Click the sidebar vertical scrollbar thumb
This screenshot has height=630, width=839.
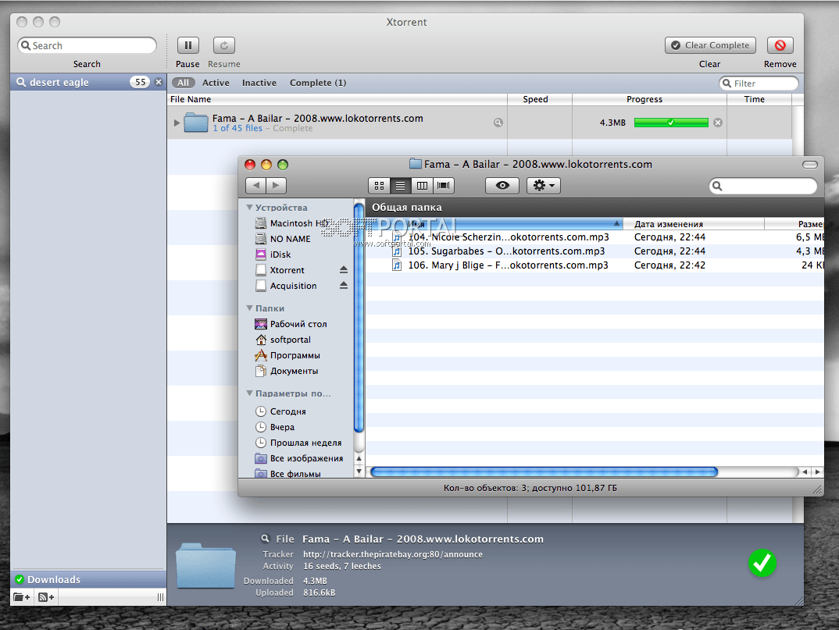click(x=359, y=319)
